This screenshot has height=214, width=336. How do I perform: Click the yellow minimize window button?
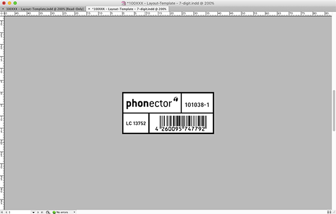10,3
